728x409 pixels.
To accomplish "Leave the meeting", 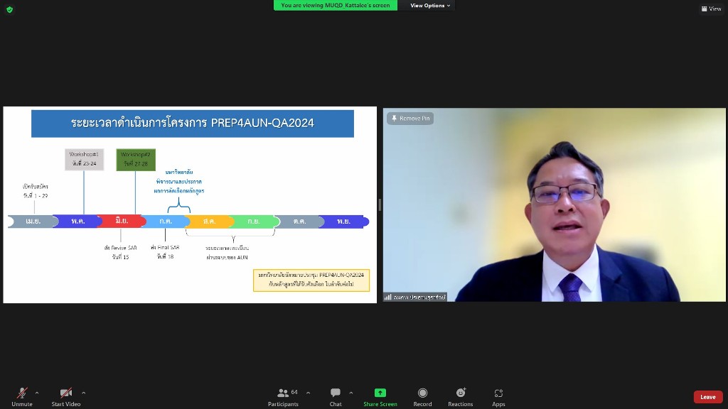I will coord(707,397).
